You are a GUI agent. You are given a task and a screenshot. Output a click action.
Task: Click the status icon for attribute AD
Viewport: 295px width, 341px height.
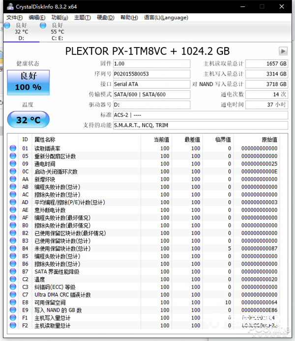(x=13, y=202)
